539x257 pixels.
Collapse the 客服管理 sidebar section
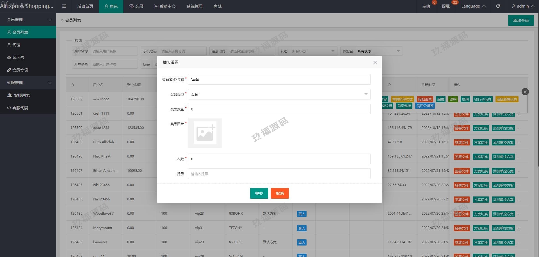coord(28,83)
